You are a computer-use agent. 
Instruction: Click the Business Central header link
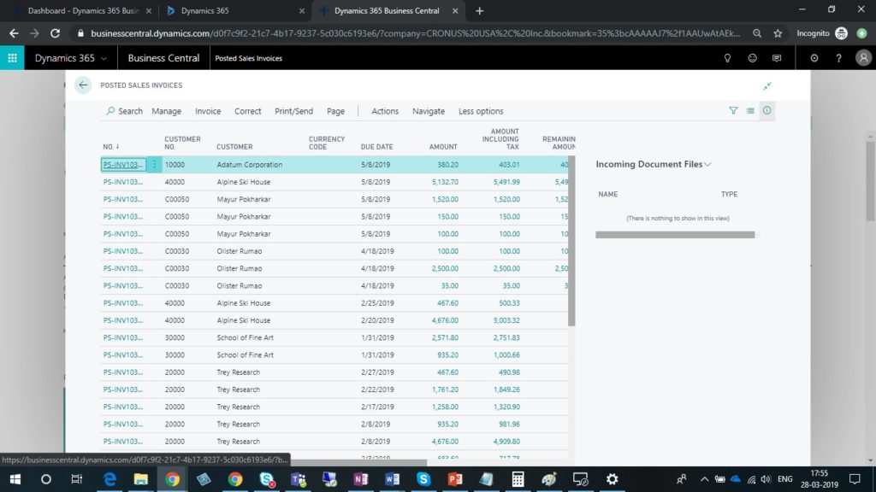pyautogui.click(x=163, y=58)
